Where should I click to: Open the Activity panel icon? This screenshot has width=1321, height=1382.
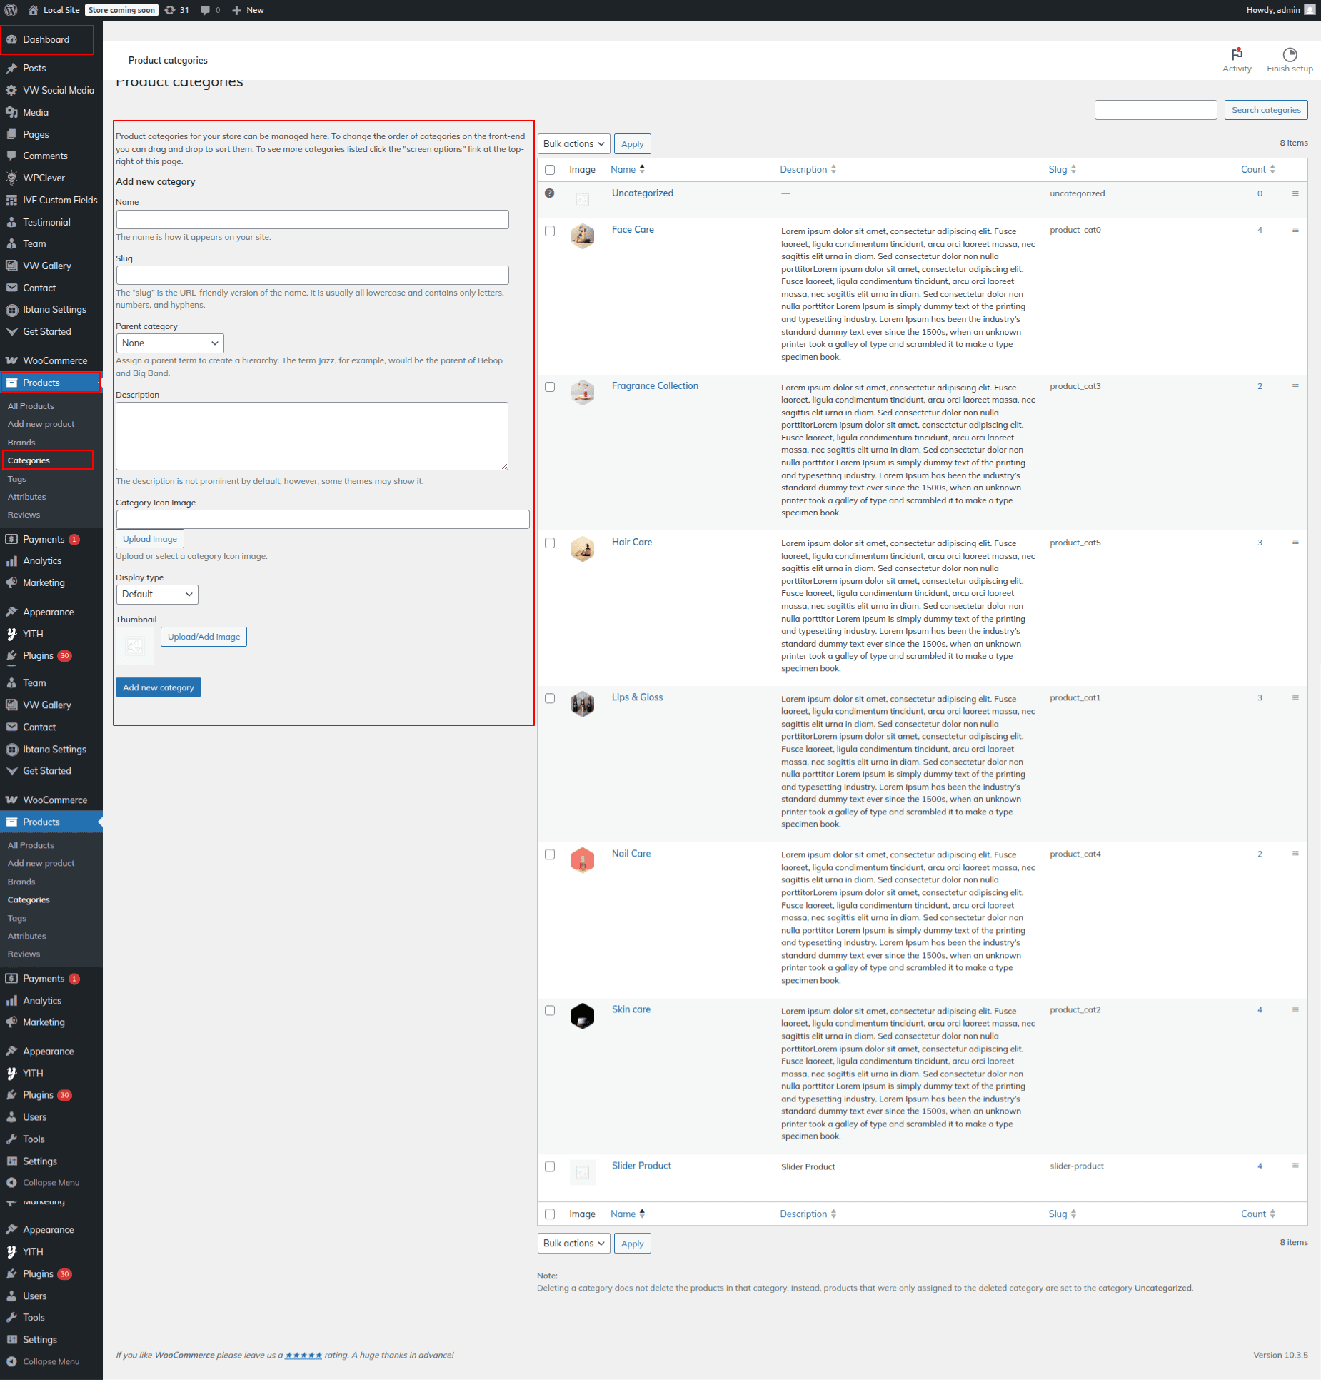click(x=1237, y=55)
